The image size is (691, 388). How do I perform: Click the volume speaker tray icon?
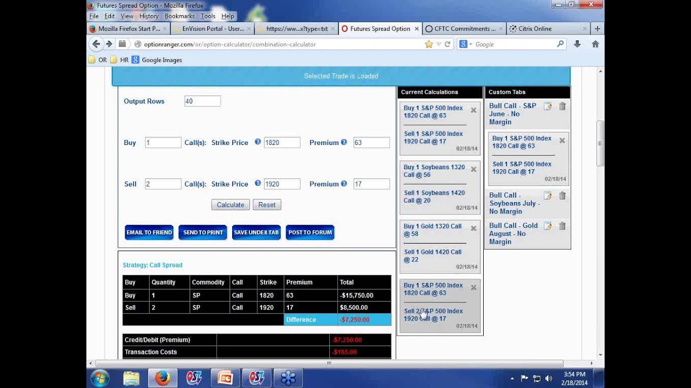[x=549, y=378]
